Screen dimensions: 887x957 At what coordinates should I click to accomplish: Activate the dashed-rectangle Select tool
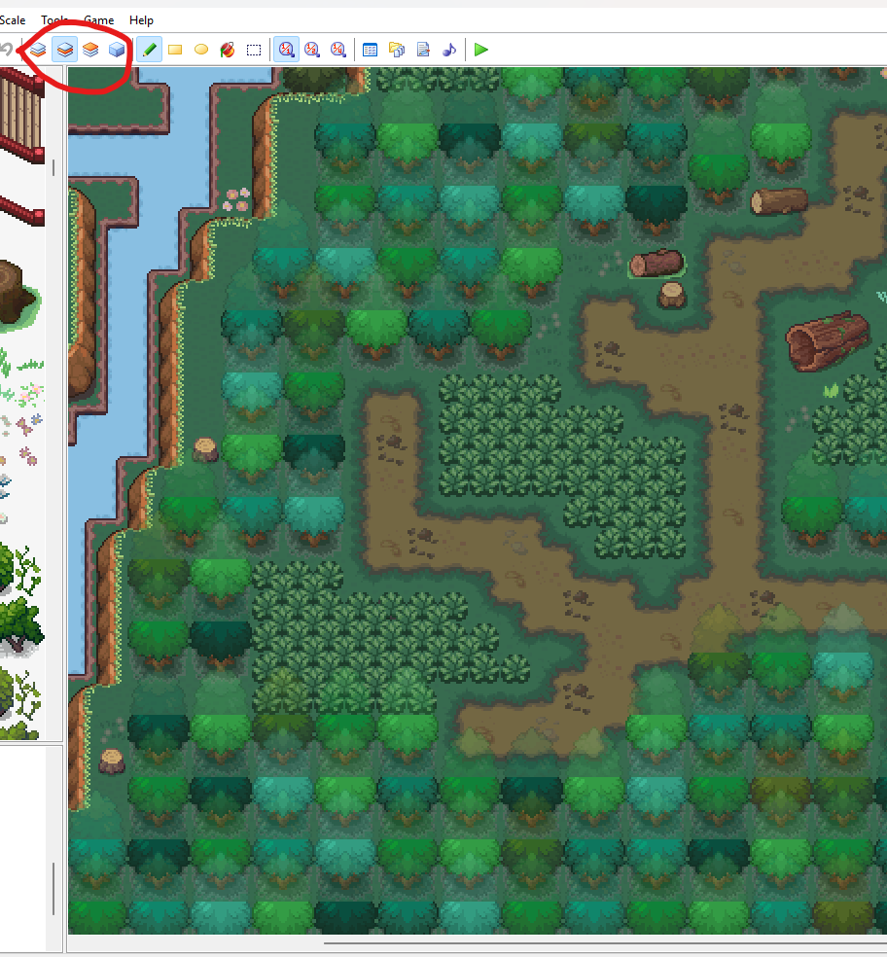[x=254, y=50]
